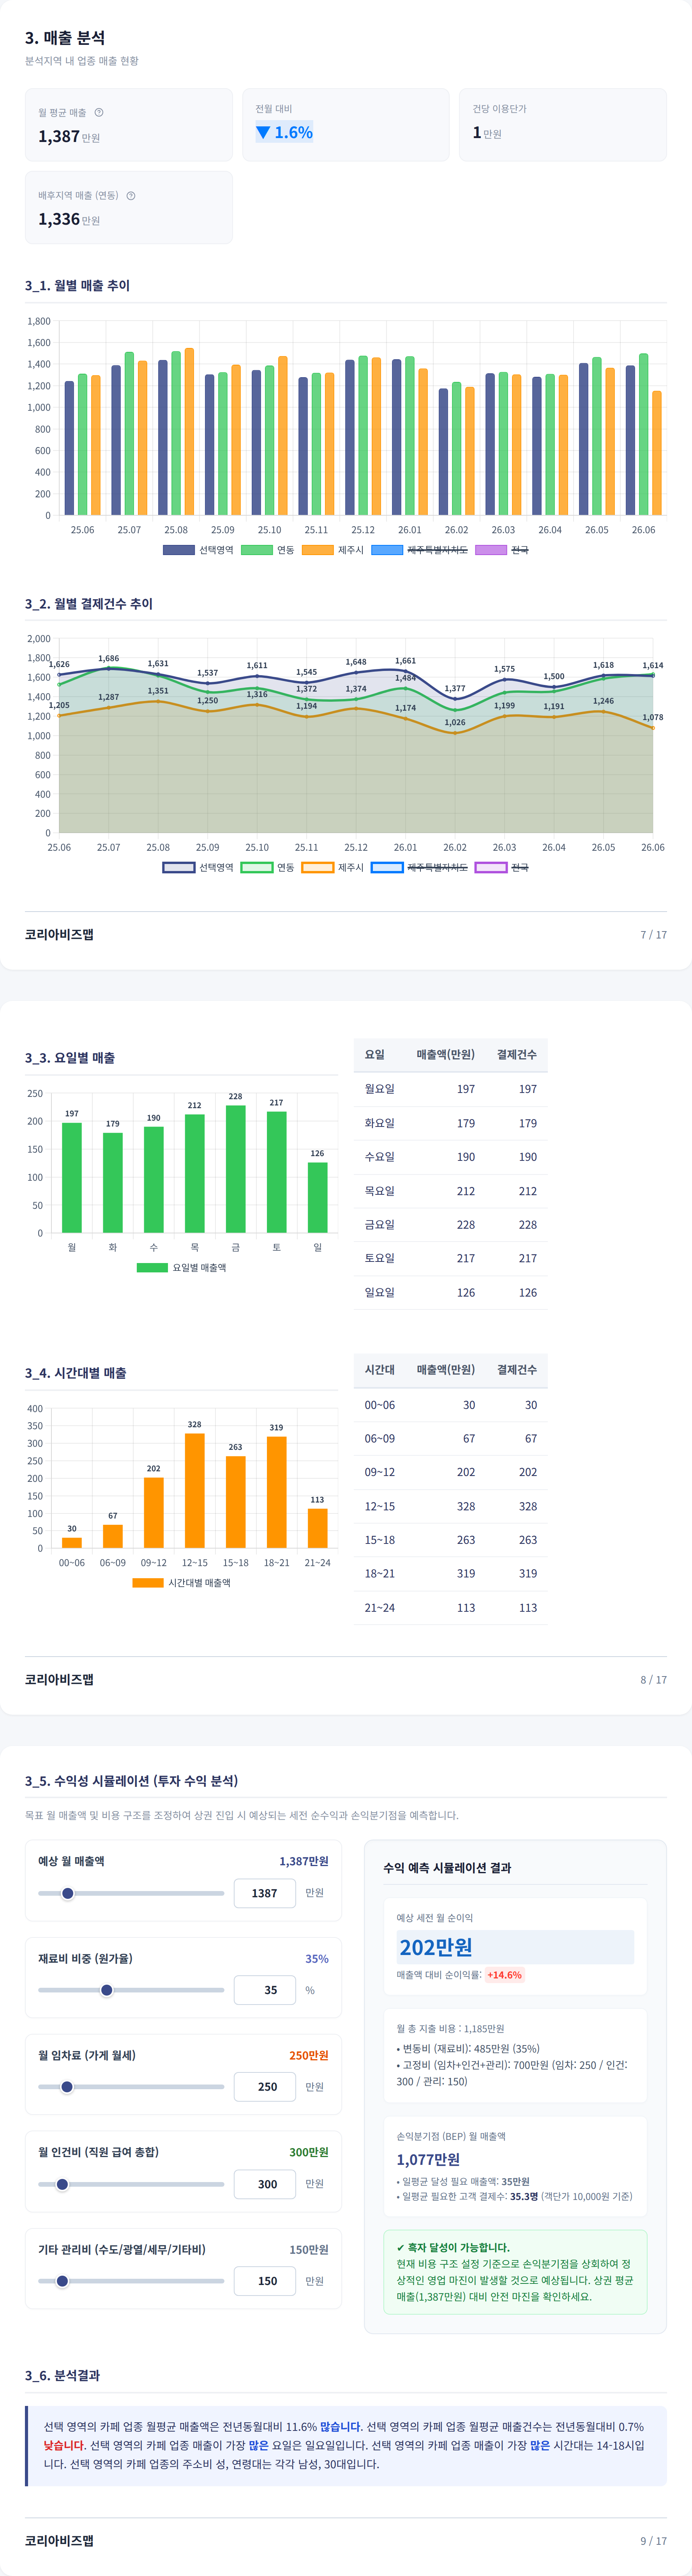Image resolution: width=692 pixels, height=2576 pixels.
Task: Click the 1,077만원 손익분기점 value
Action: coord(428,2159)
